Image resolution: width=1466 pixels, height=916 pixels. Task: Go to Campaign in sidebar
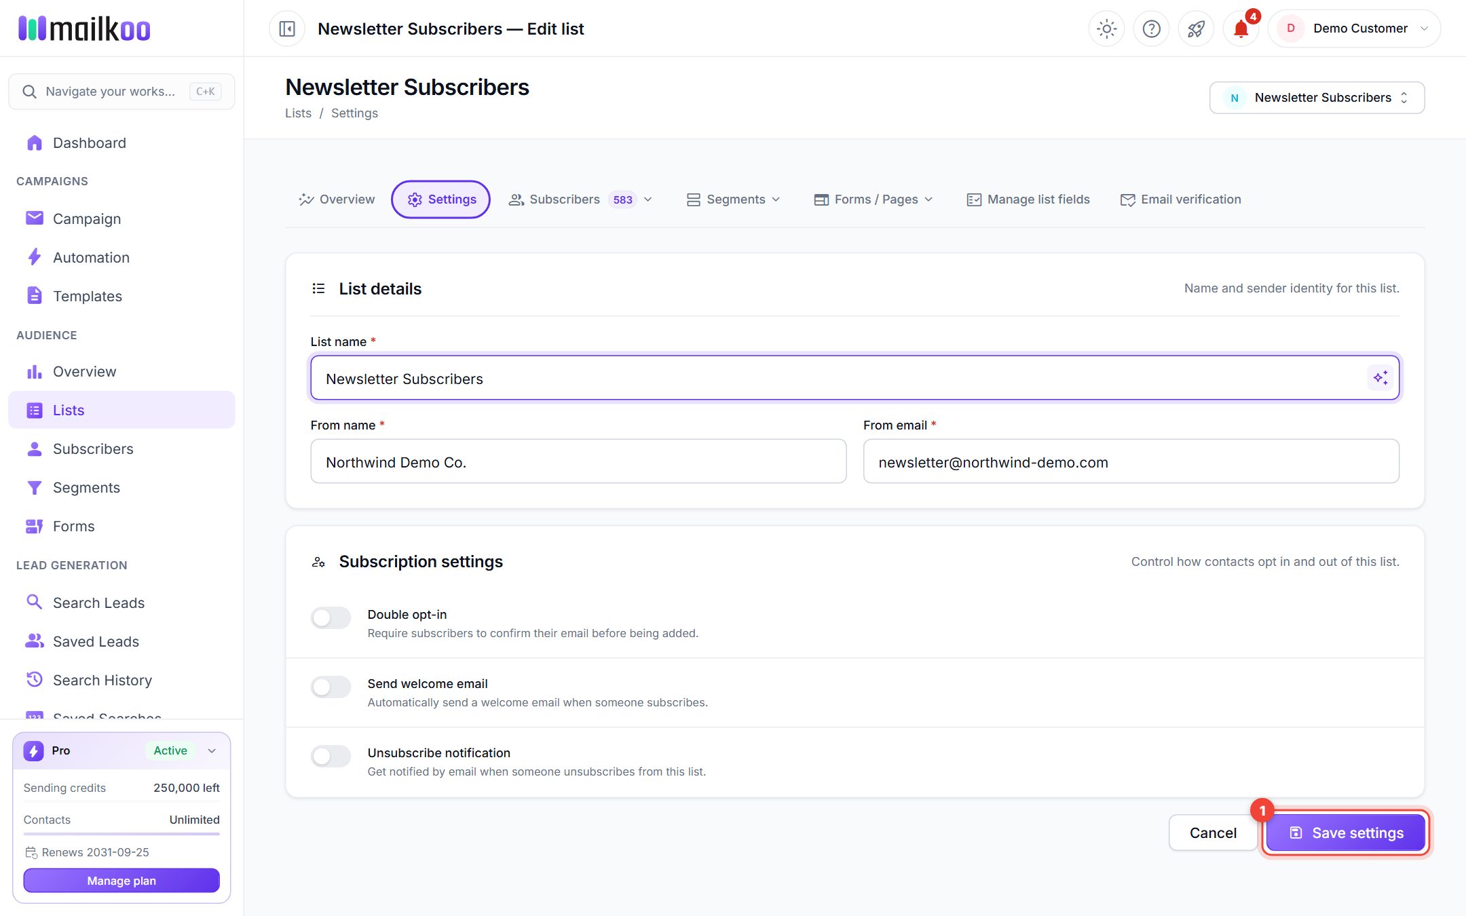[121, 218]
